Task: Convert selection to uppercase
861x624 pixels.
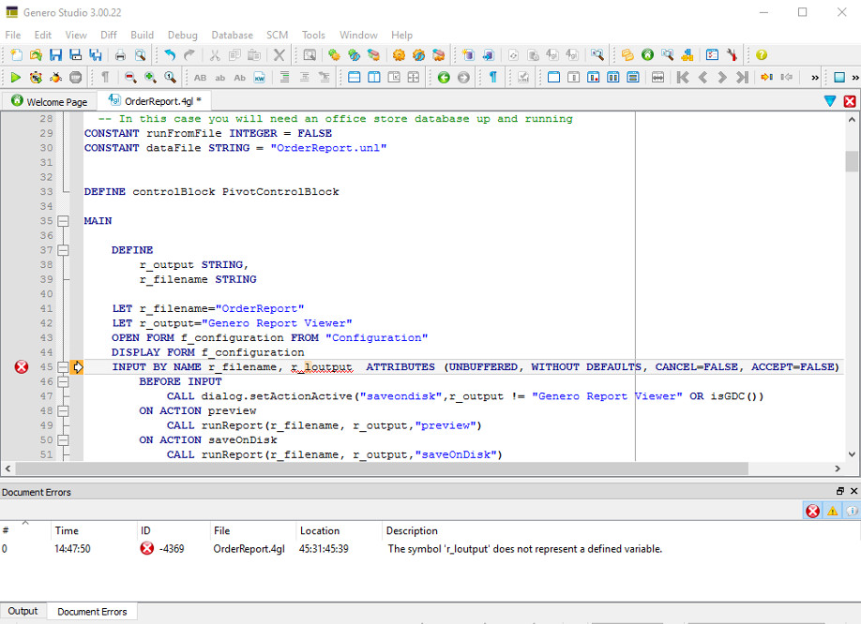Action: point(201,78)
